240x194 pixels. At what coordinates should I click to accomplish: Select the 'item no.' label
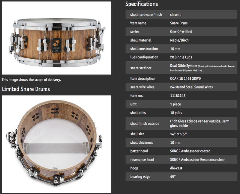[136, 96]
